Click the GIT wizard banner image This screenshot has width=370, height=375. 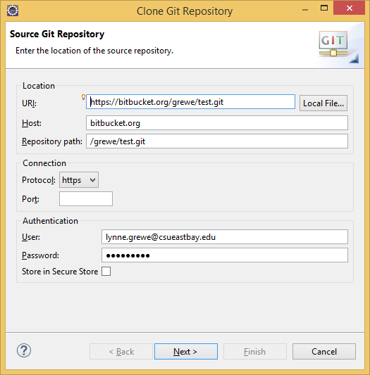[338, 46]
